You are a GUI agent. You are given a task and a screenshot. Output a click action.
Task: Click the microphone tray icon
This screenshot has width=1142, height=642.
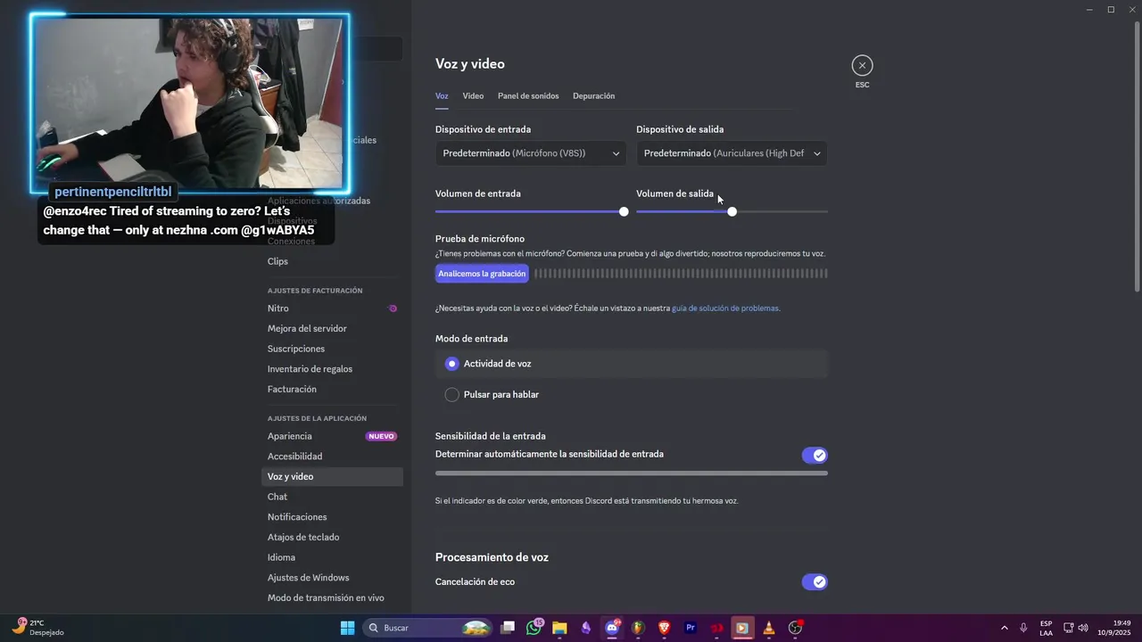click(x=1023, y=628)
